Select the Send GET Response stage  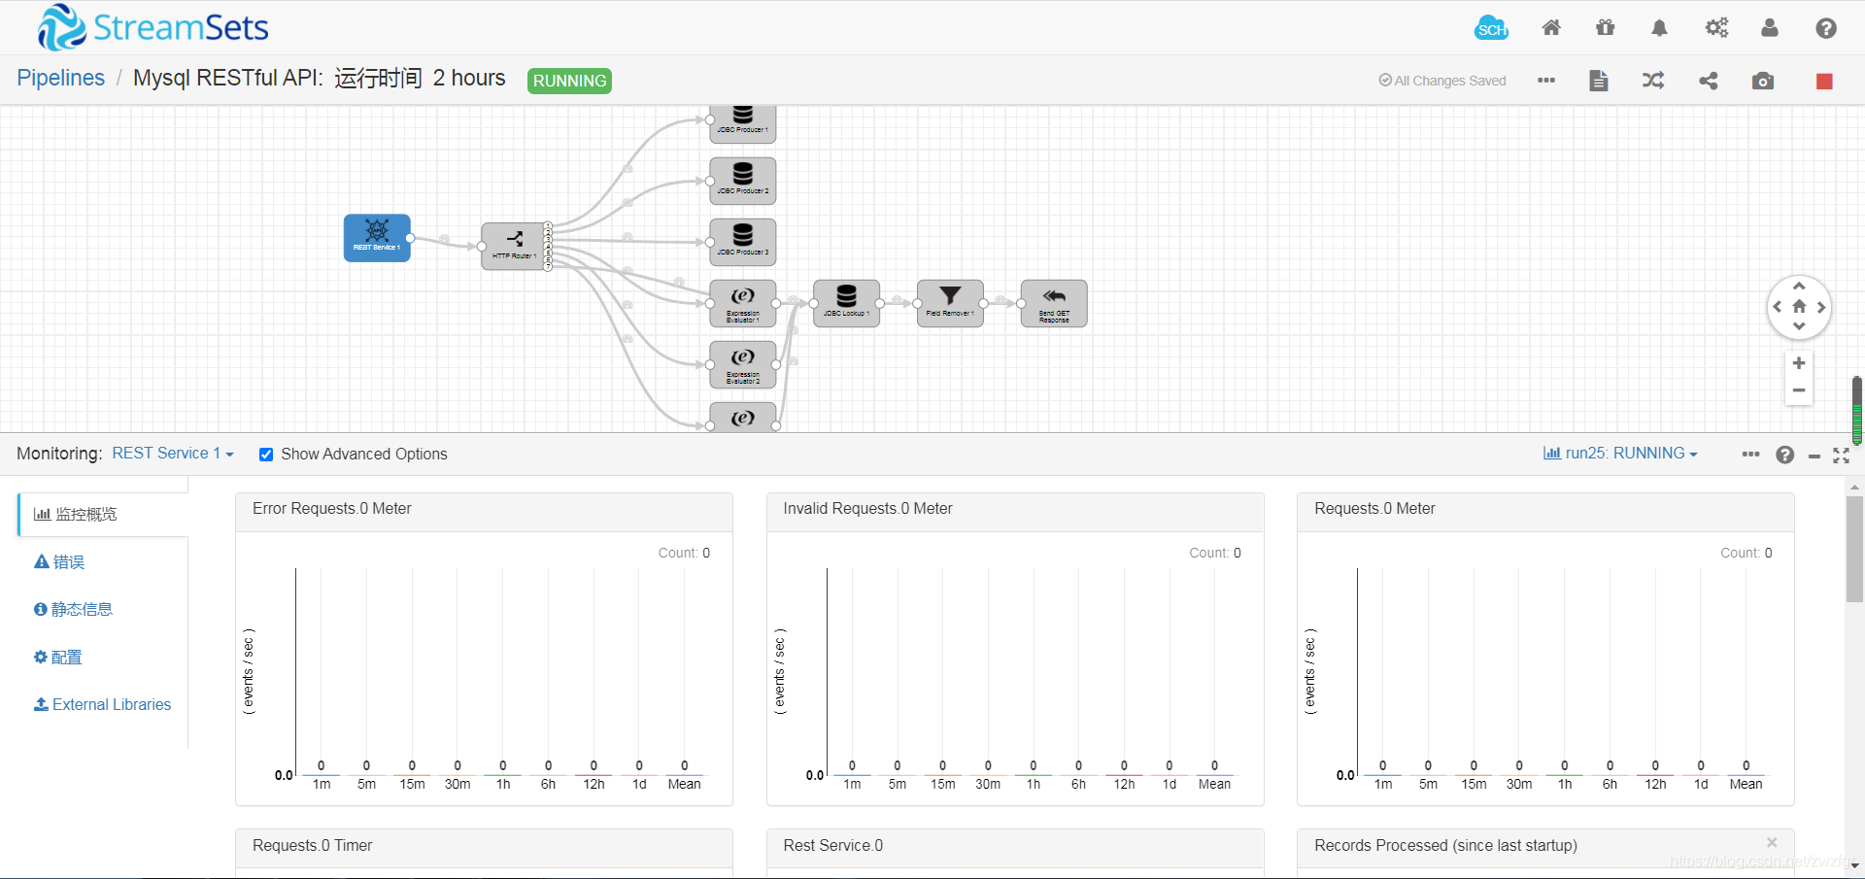click(1054, 303)
